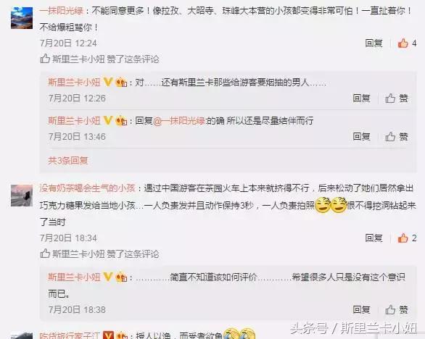The width and height of the screenshot is (425, 339).
Task: Open the 没有奶茶喝会生气的小孩 avatar thumbnail
Action: pos(22,196)
